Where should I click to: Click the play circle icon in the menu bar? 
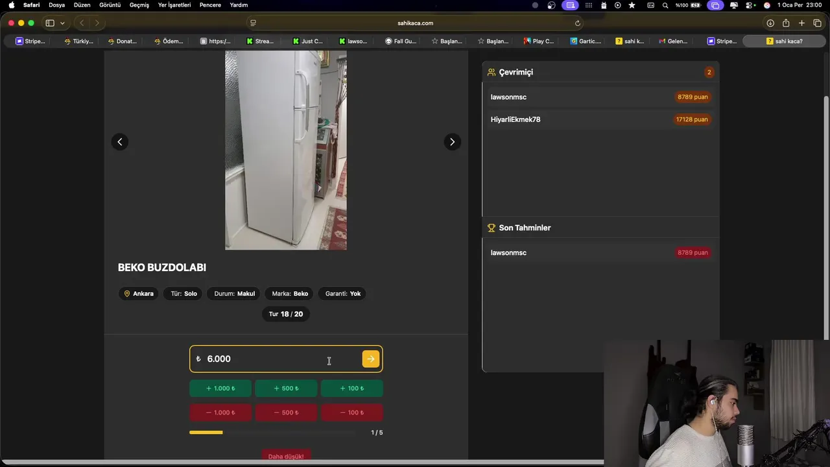click(617, 5)
